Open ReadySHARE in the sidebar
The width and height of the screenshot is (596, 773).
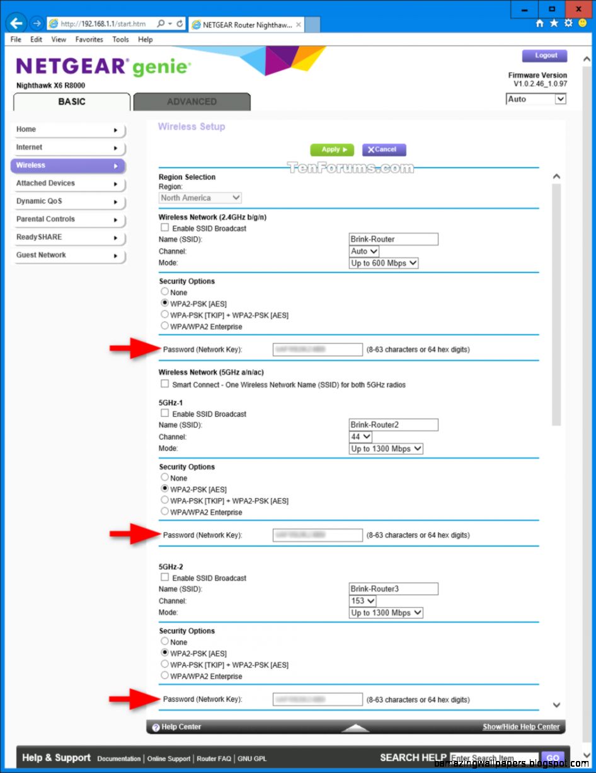point(68,238)
